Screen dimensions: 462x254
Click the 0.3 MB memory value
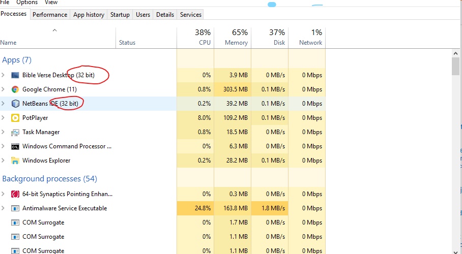238,194
